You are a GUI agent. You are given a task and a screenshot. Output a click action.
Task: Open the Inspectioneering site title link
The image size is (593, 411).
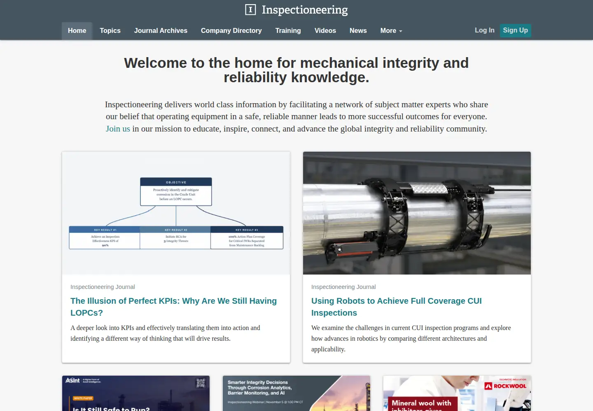coord(305,9)
